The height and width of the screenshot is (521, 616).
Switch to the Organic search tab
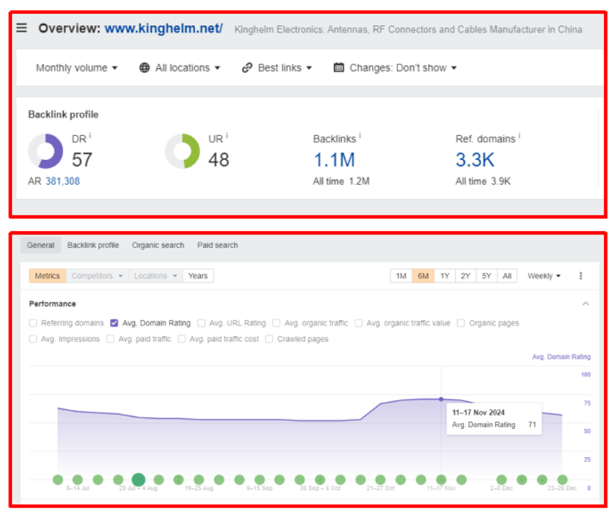(x=158, y=245)
